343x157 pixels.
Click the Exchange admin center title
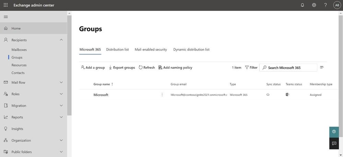34,5
